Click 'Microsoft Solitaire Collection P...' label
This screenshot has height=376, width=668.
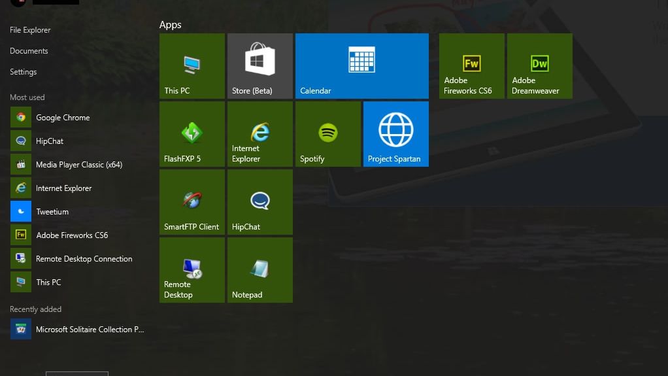90,329
